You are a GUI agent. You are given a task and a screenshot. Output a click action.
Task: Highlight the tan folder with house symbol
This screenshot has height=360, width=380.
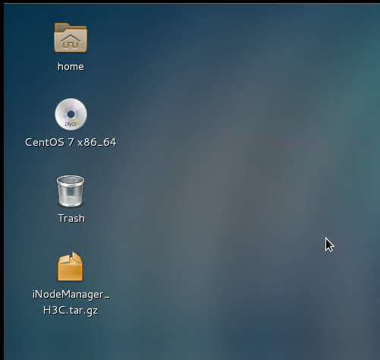click(71, 38)
